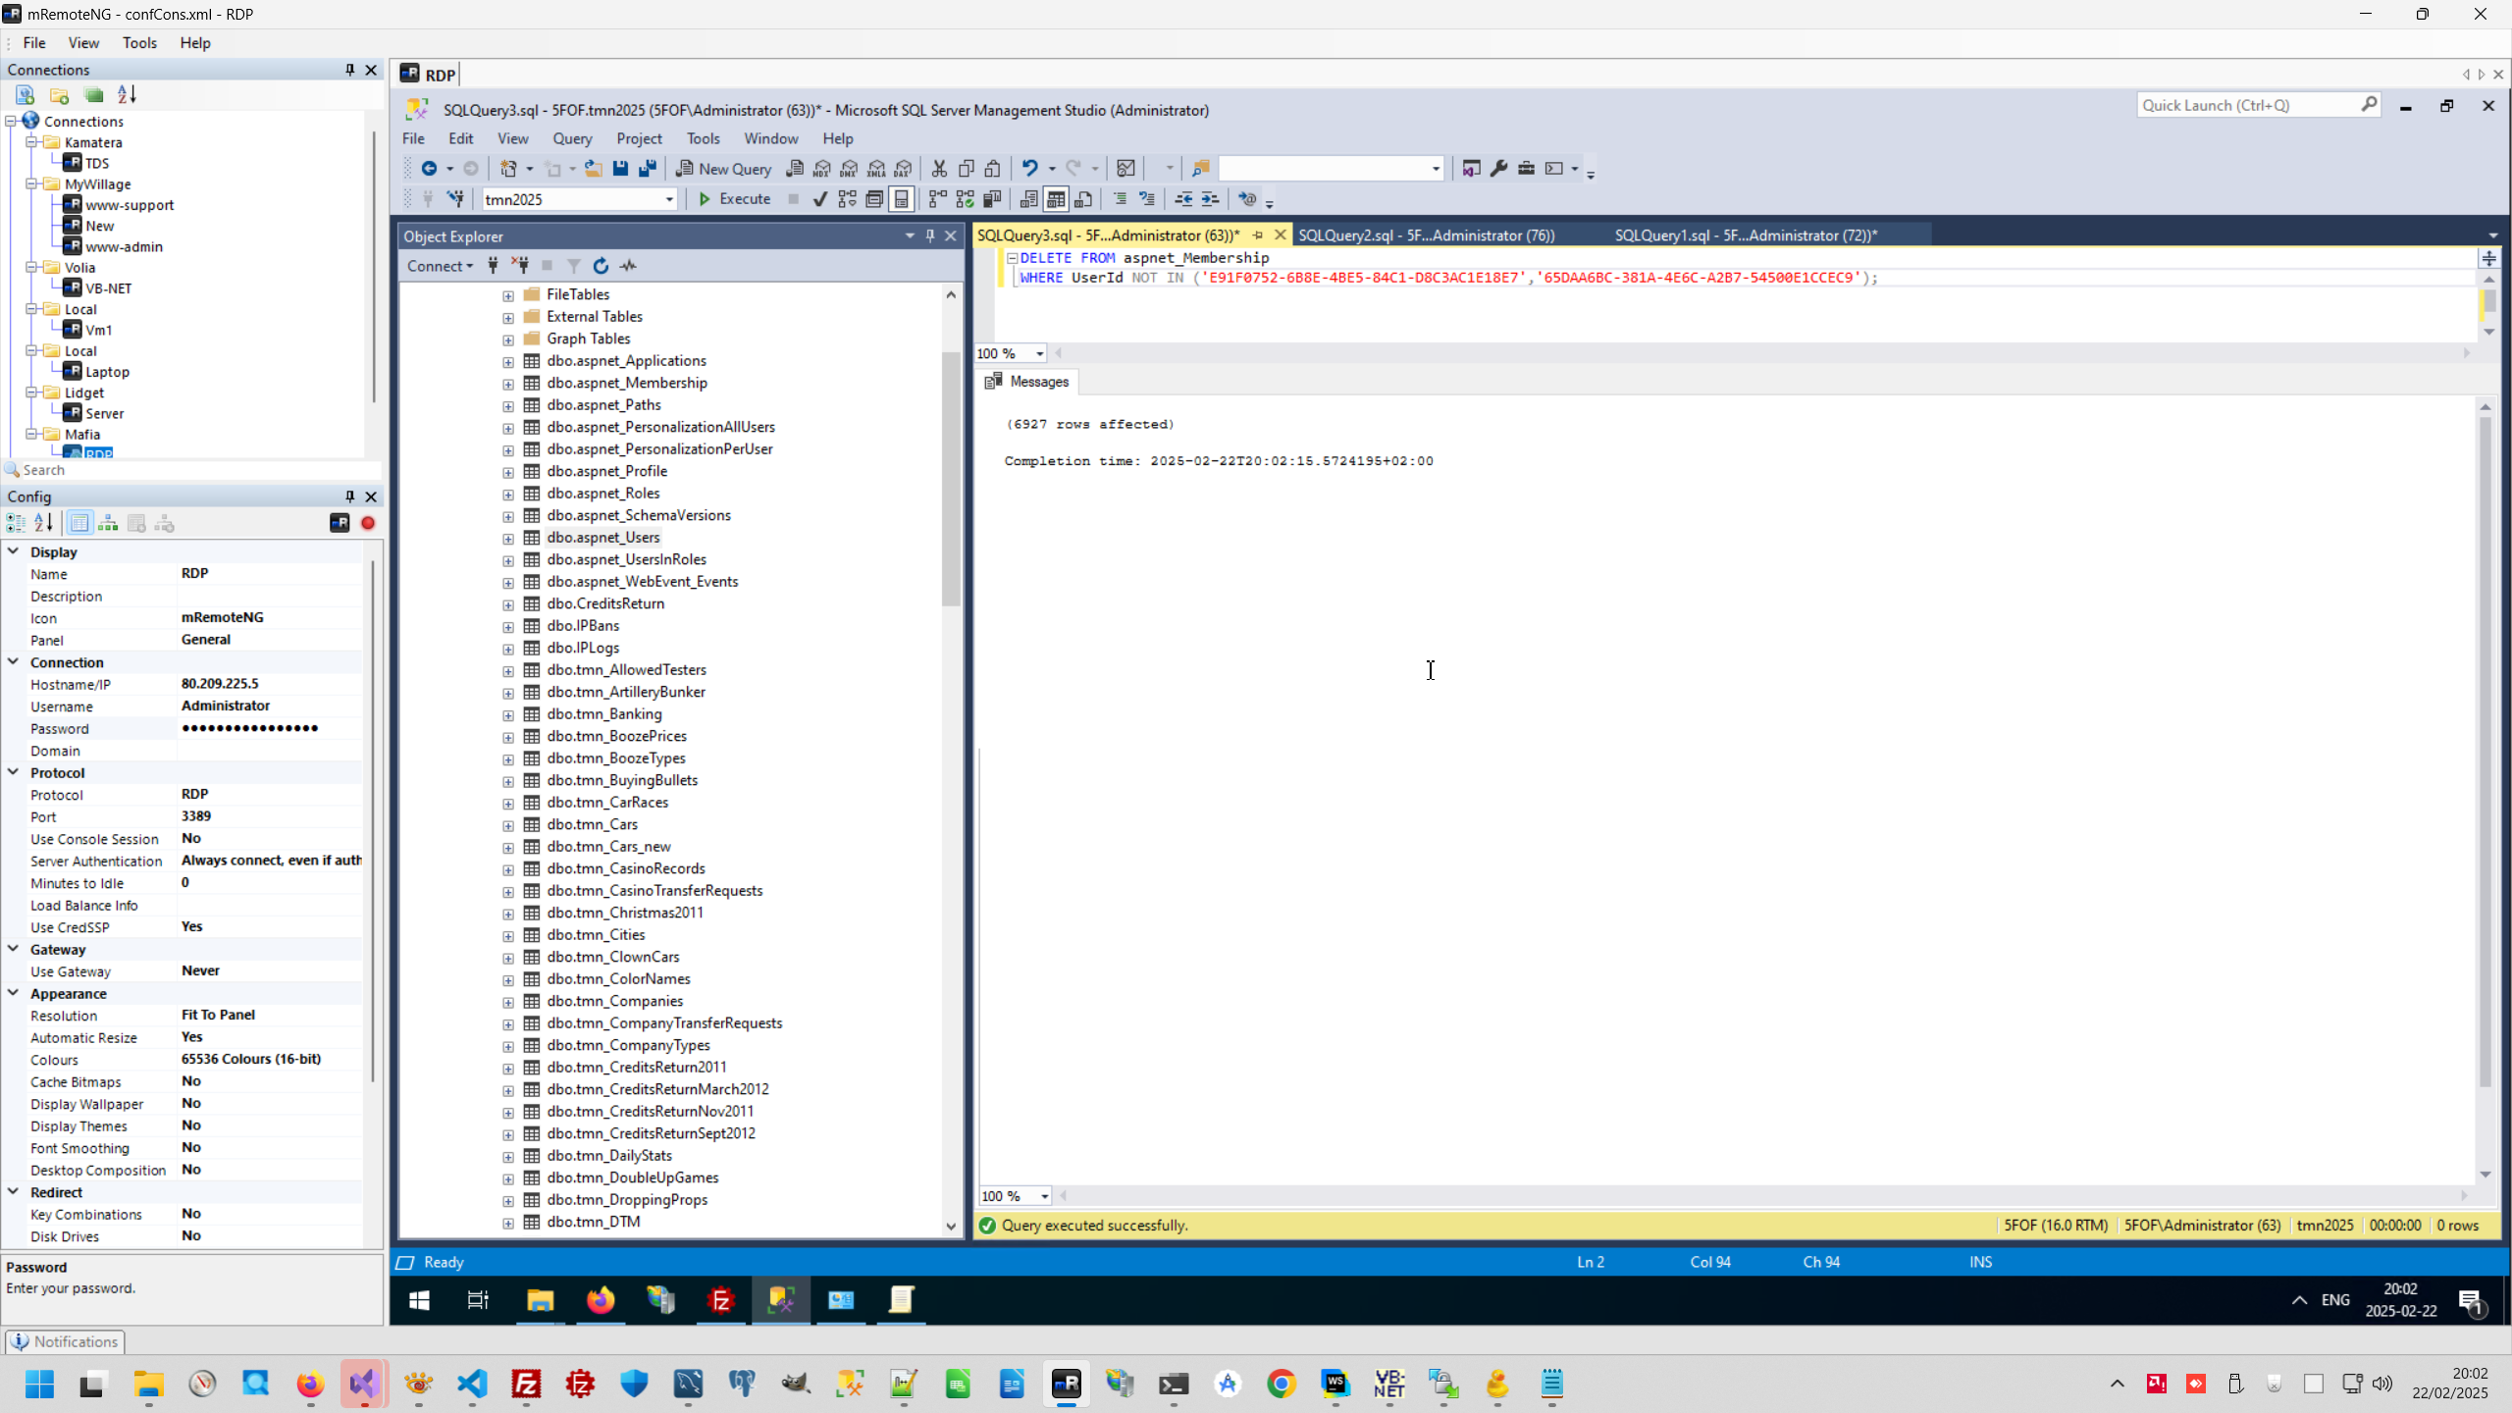2512x1413 pixels.
Task: Toggle the Results to Grid option
Action: [1056, 199]
